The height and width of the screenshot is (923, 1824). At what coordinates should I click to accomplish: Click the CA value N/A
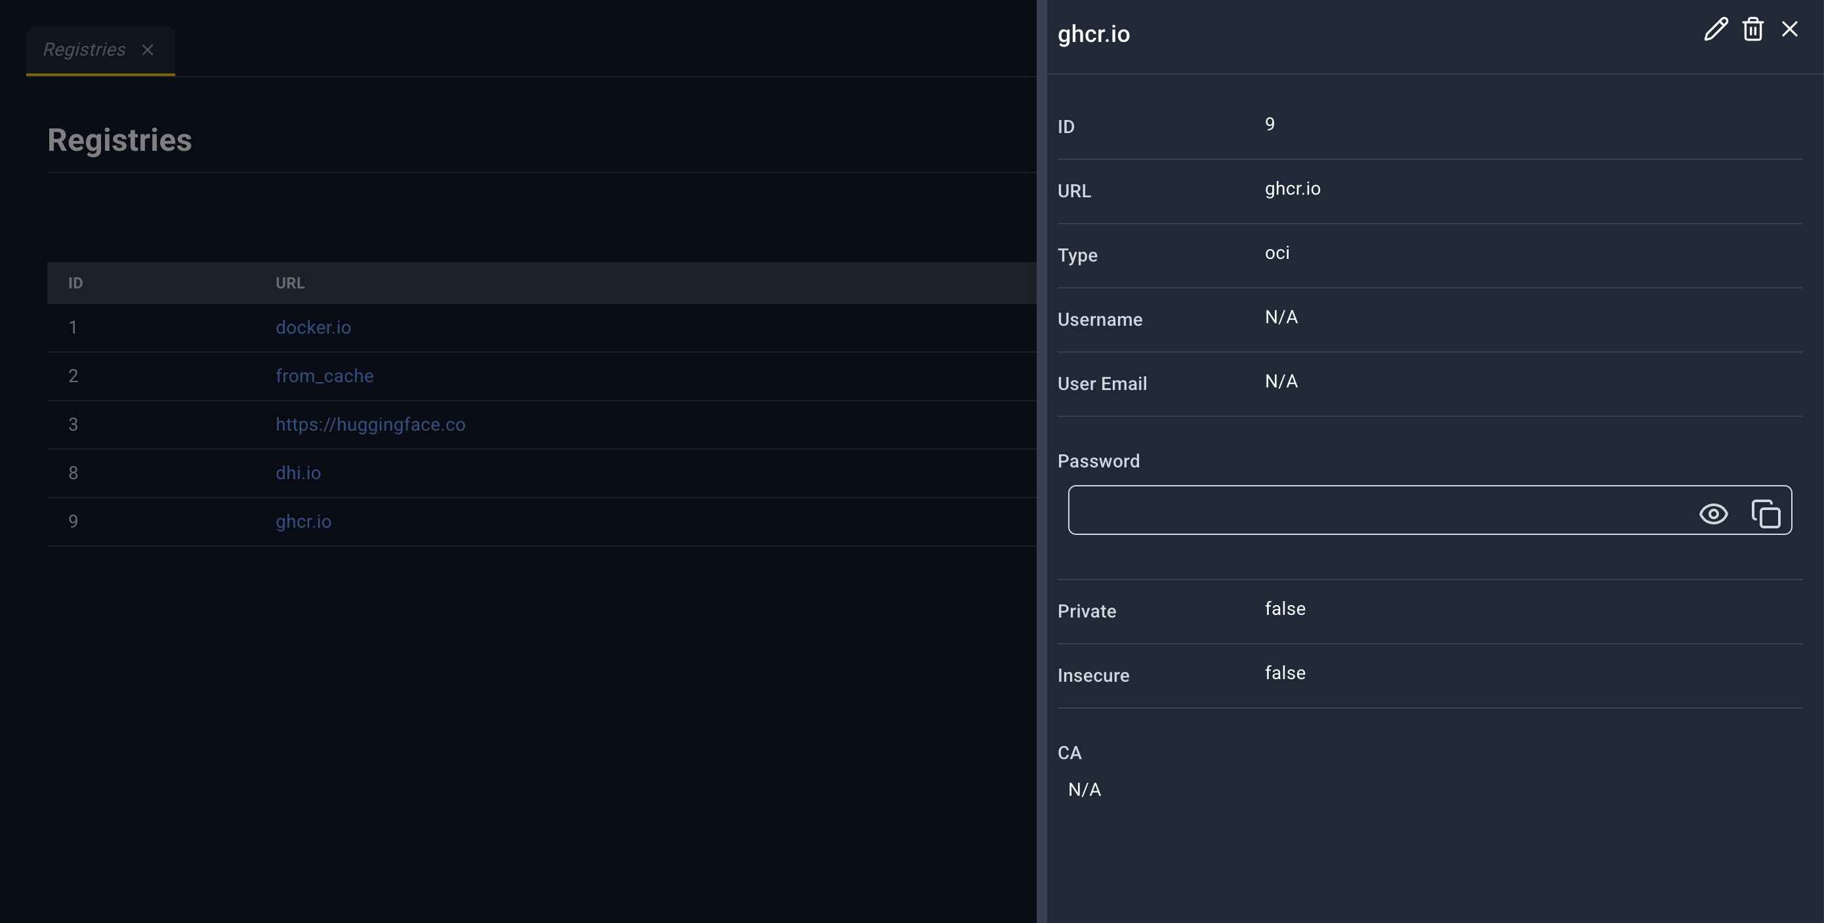point(1084,790)
